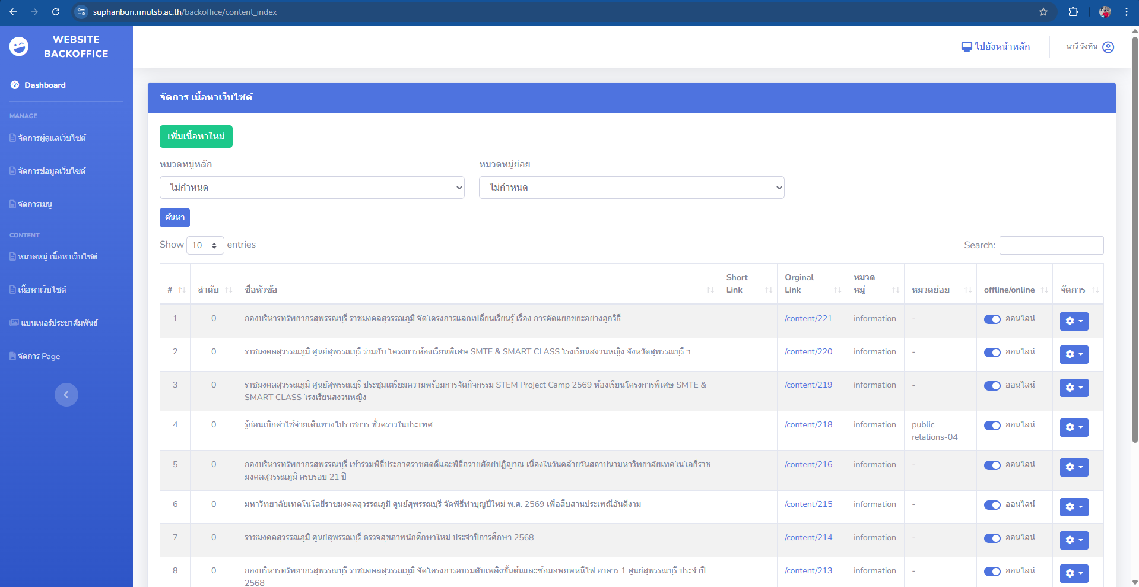
Task: Disable the online toggle for content/215
Action: (992, 505)
